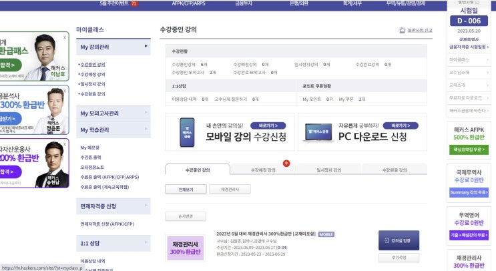
Task: Open 수강완료 강의 sidebar link
Action: (x=92, y=94)
